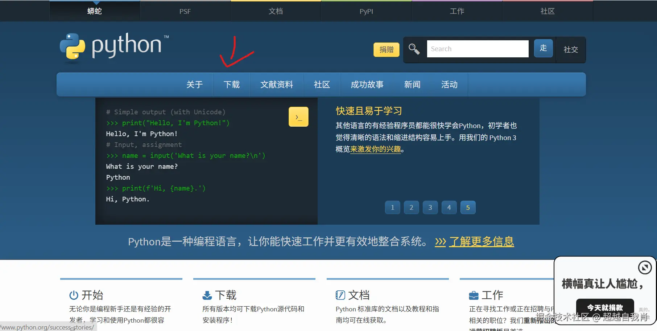657x331 pixels.
Task: Click the yellow 捐赠 donate button
Action: pyautogui.click(x=387, y=49)
